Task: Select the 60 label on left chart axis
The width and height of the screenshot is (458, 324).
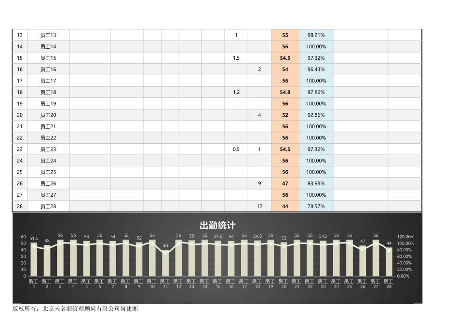Action: point(23,237)
